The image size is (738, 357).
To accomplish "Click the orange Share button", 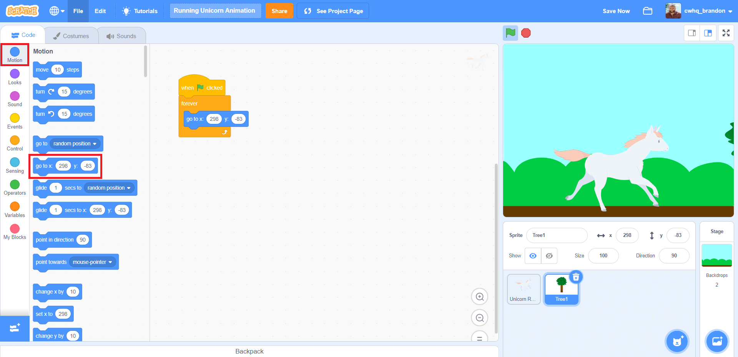I will click(279, 11).
